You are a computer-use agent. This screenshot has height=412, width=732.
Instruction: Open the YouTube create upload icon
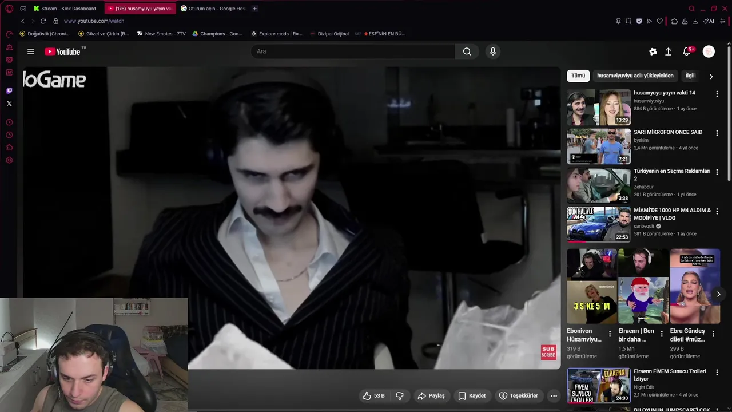tap(668, 51)
